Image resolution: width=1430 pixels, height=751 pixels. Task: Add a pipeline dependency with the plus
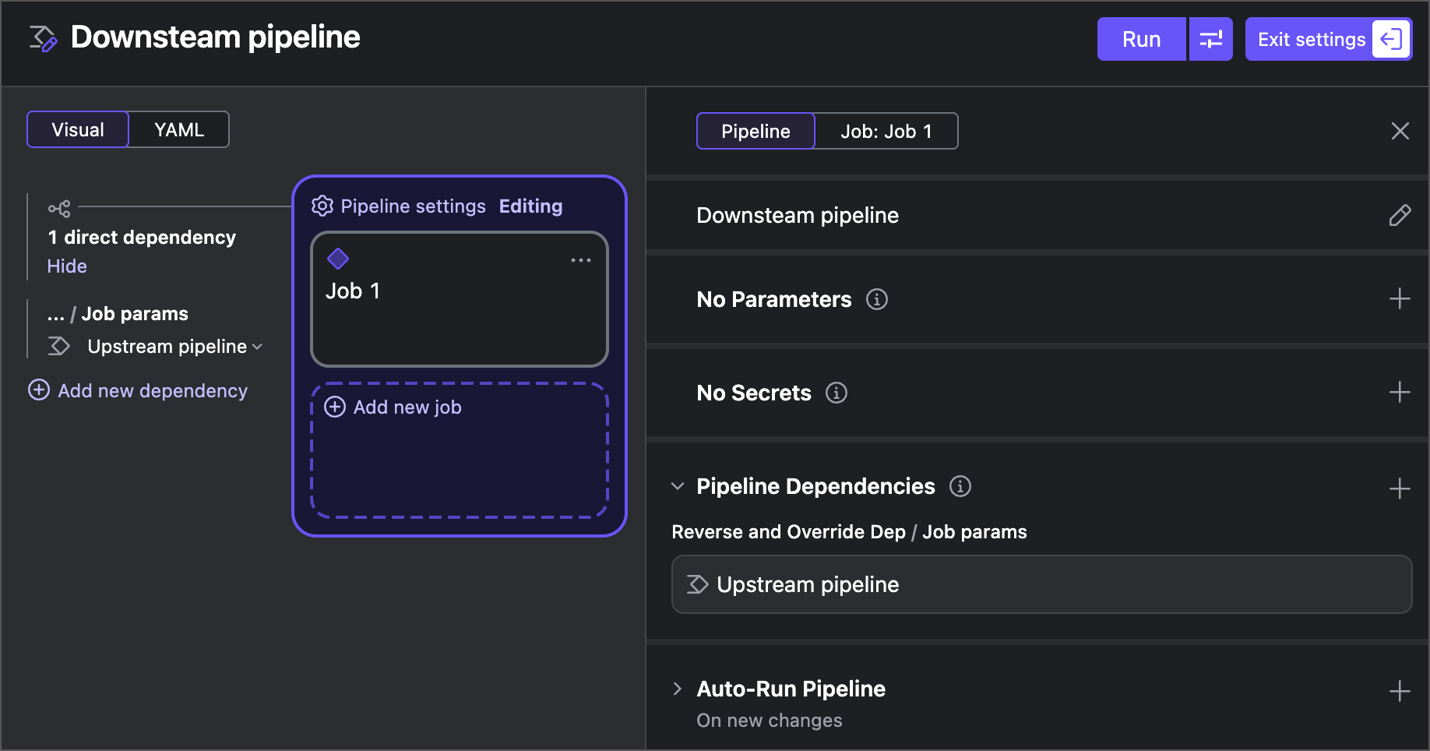[1400, 488]
